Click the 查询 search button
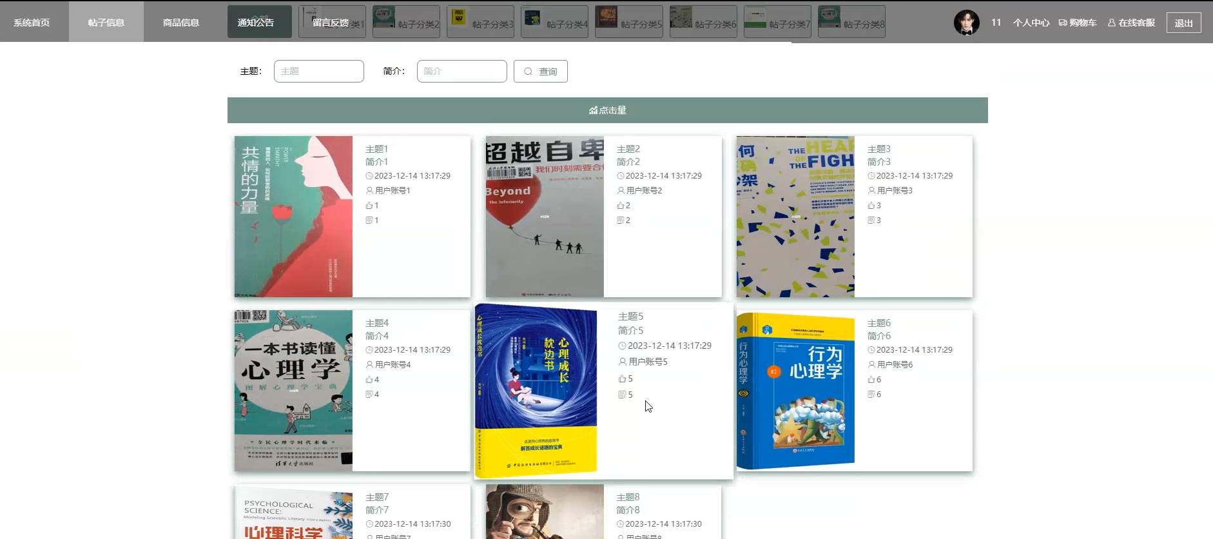The image size is (1213, 539). tap(541, 72)
